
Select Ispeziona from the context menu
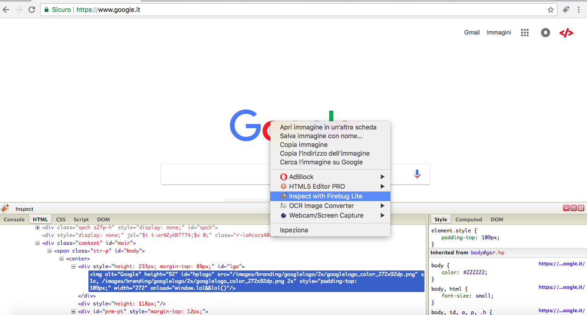click(294, 230)
